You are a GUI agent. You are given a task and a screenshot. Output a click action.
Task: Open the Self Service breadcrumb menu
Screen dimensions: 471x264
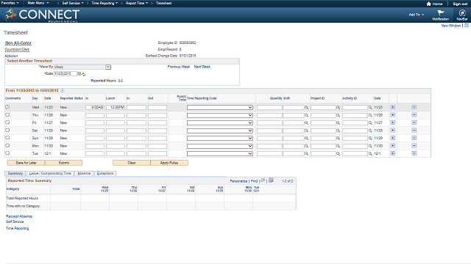click(x=73, y=3)
